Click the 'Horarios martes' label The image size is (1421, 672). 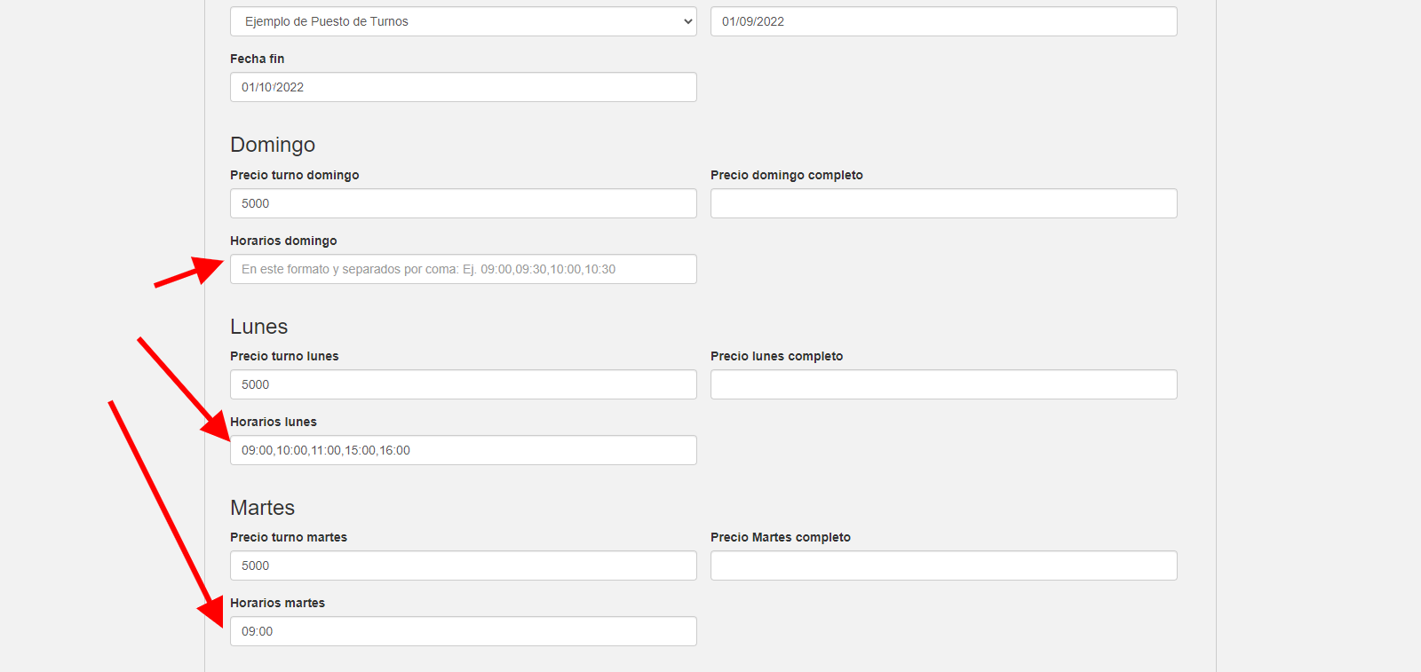tap(277, 603)
